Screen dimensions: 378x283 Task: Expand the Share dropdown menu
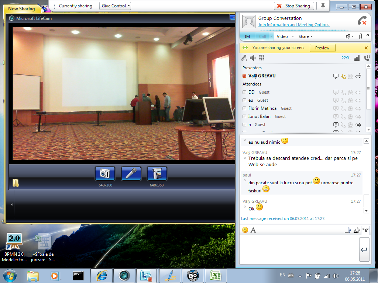[x=306, y=36]
